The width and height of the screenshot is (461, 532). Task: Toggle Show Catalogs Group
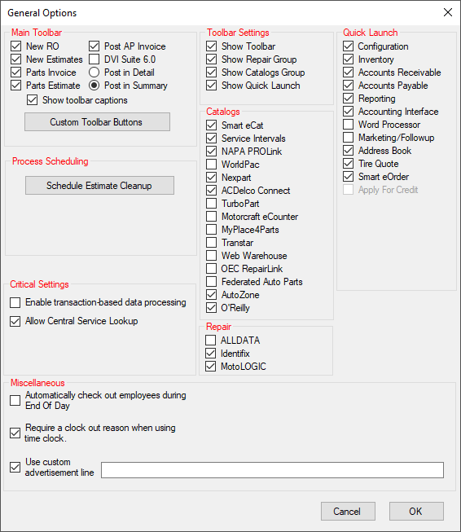click(x=211, y=73)
